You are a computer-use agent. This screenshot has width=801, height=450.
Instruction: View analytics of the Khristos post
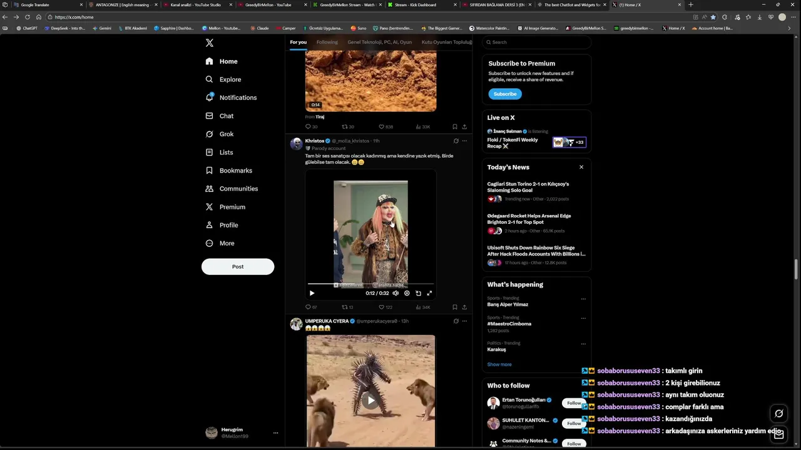423,307
